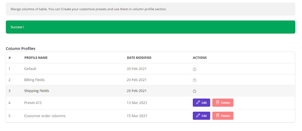Select the Billing Fields profile name
The width and height of the screenshot is (302, 131).
(34, 80)
